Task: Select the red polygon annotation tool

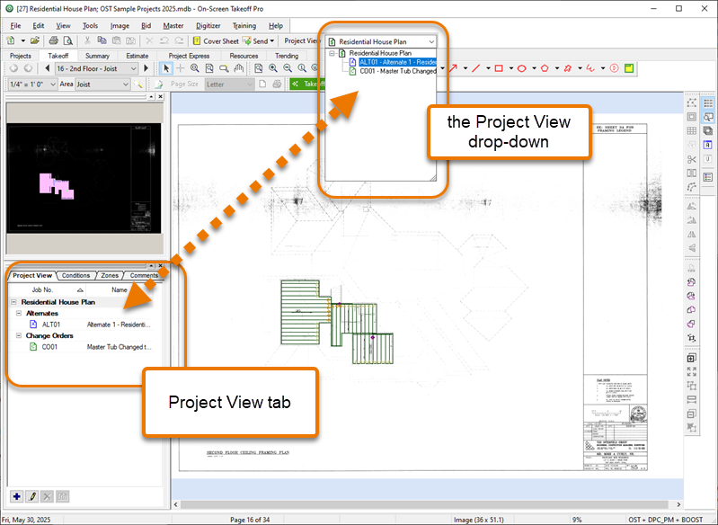Action: 545,68
